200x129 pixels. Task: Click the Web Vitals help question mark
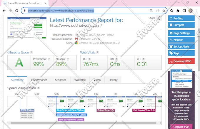click(x=97, y=52)
